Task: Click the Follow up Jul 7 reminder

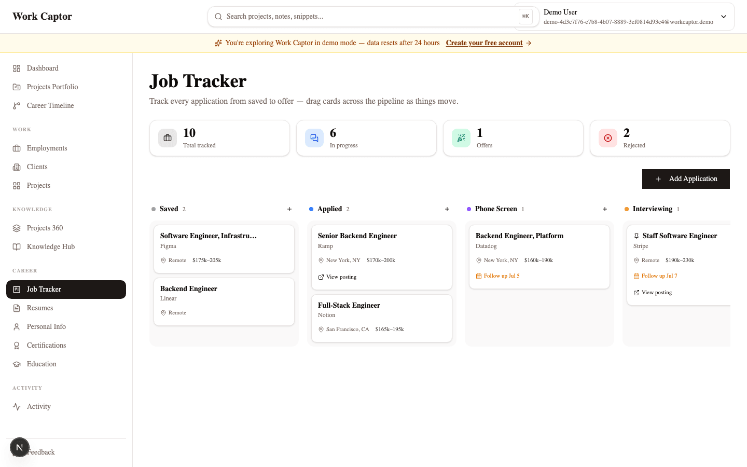Action: [655, 276]
